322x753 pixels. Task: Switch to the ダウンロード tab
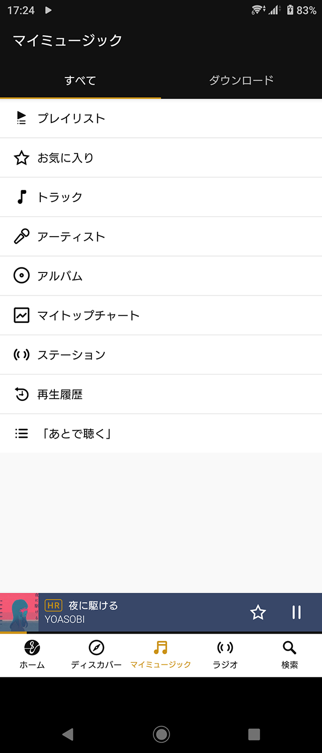tap(240, 80)
